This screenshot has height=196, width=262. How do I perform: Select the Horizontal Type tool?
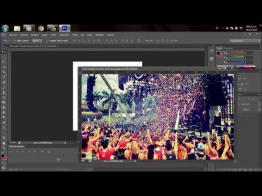[x=4, y=128]
